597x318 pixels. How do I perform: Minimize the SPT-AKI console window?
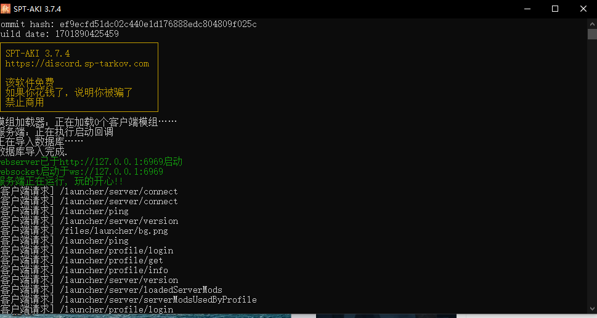527,9
